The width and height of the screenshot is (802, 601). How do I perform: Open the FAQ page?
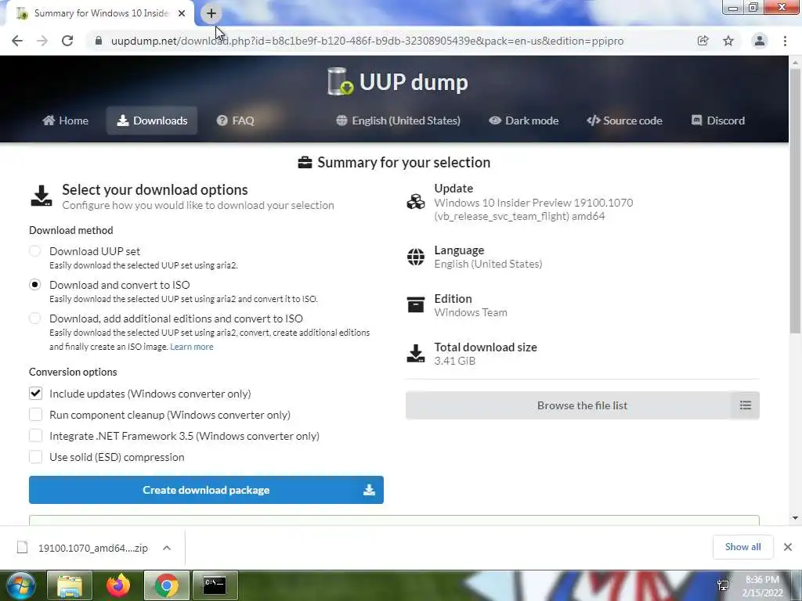pyautogui.click(x=235, y=121)
